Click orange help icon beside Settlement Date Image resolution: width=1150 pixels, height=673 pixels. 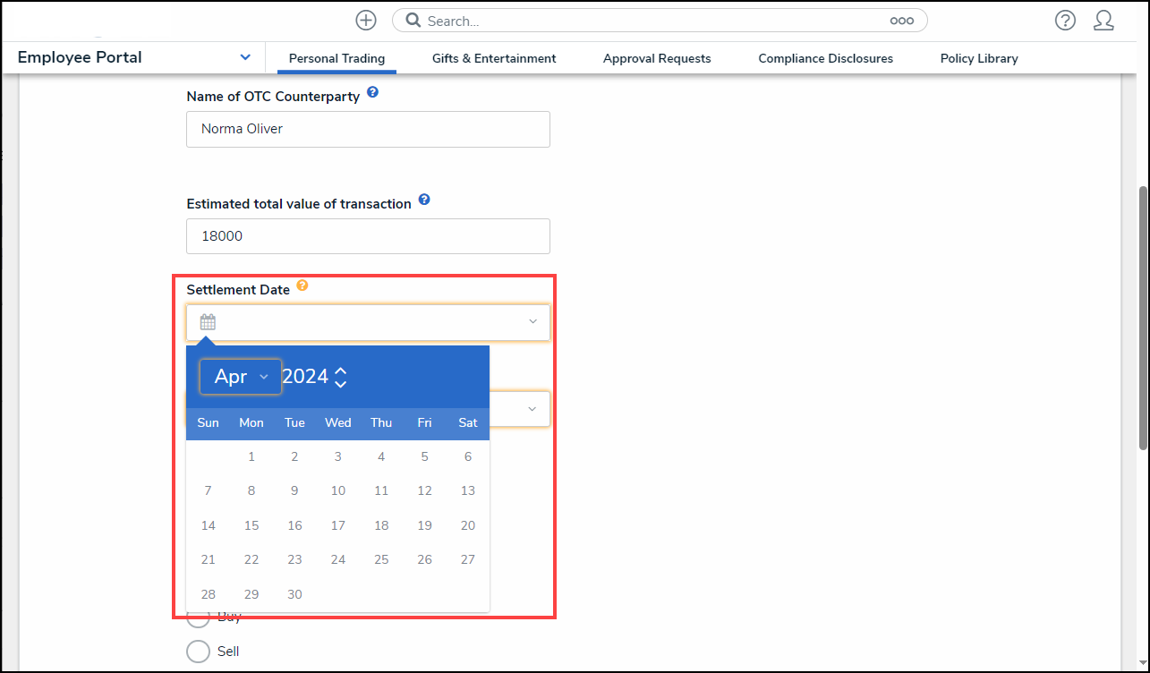pos(302,286)
